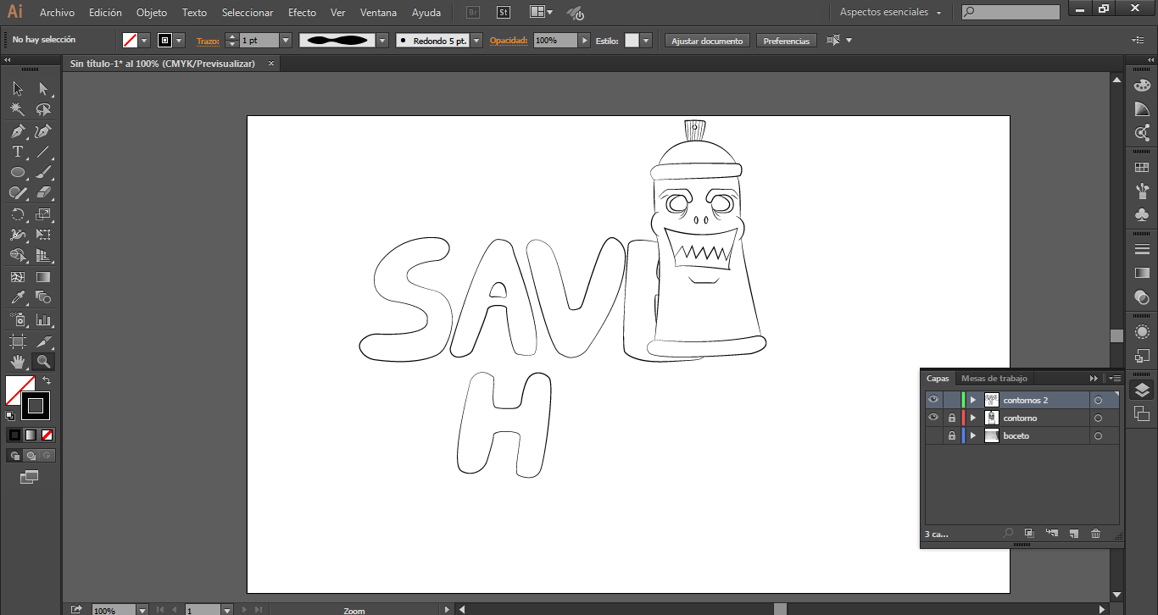Create a new layer in Capas panel
The image size is (1158, 615).
(1073, 534)
